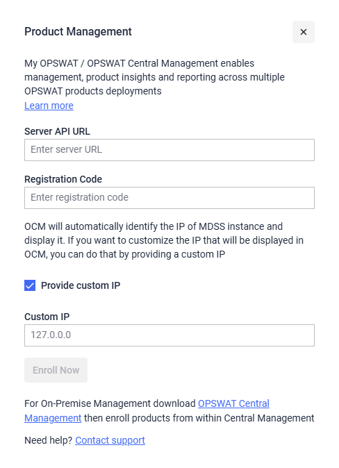The width and height of the screenshot is (339, 468).
Task: Click the For On-Premise Management download text
Action: (110, 403)
